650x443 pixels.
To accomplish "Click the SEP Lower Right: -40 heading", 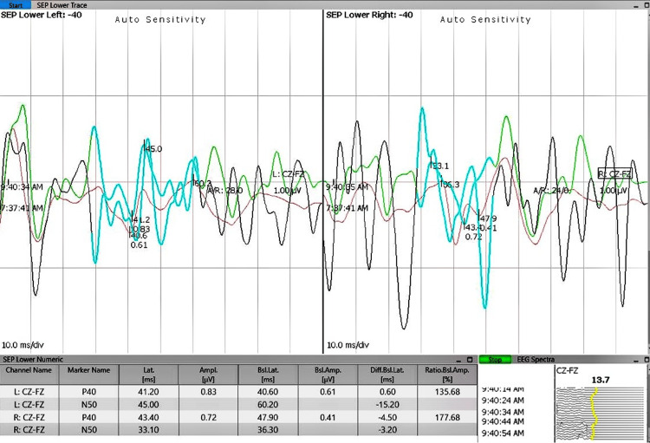I will (x=369, y=15).
